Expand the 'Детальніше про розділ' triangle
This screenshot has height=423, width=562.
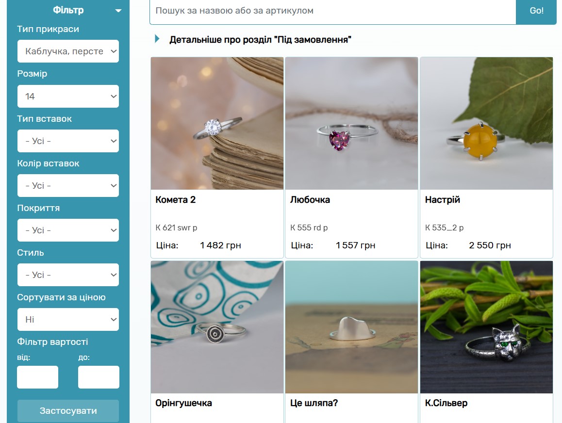tap(157, 39)
